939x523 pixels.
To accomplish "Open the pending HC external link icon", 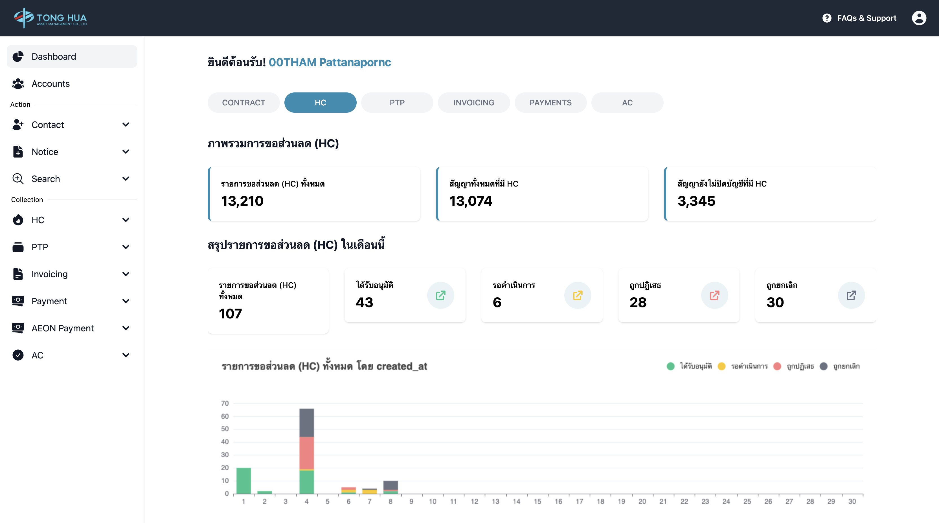I will [577, 295].
